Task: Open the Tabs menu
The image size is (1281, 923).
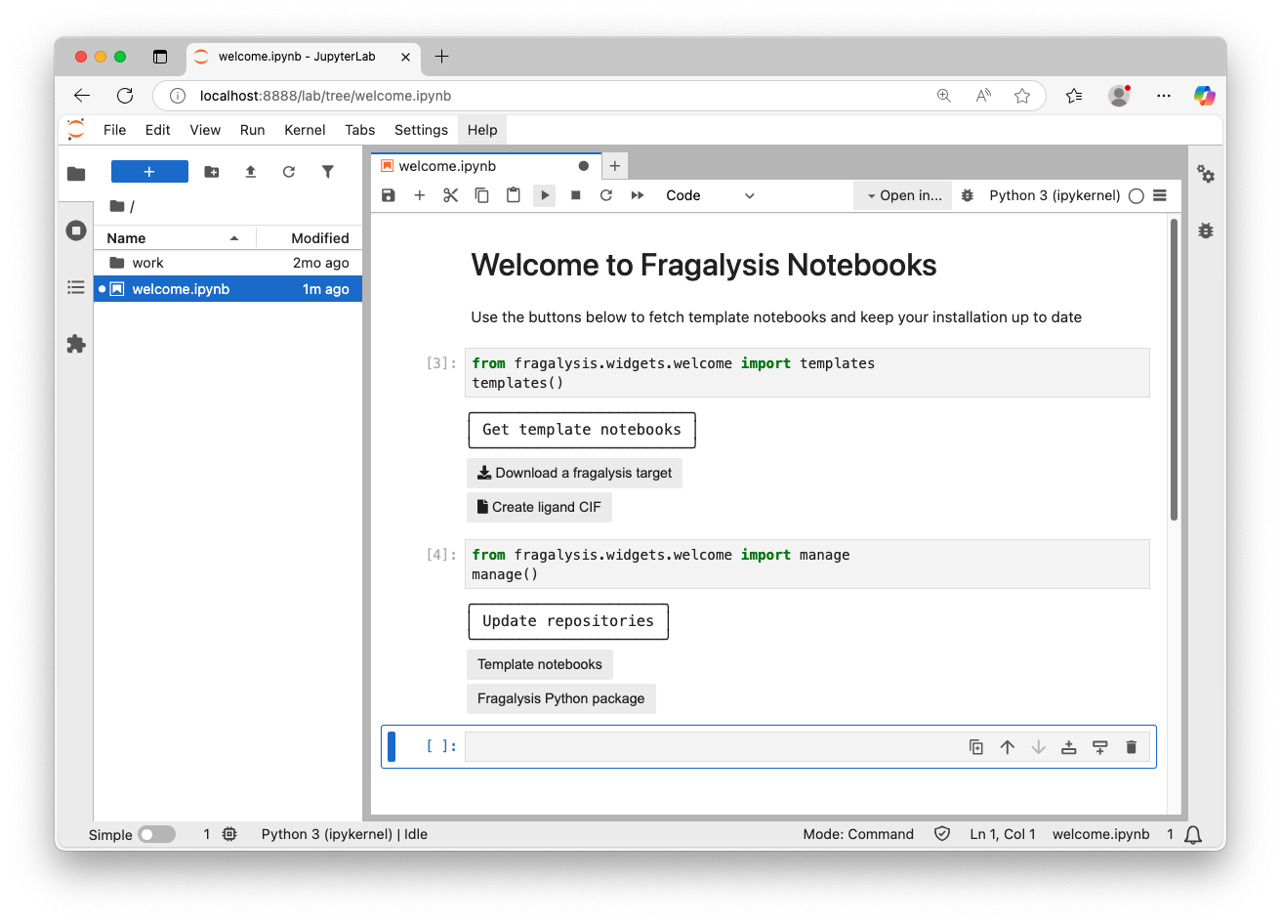Action: click(x=359, y=130)
